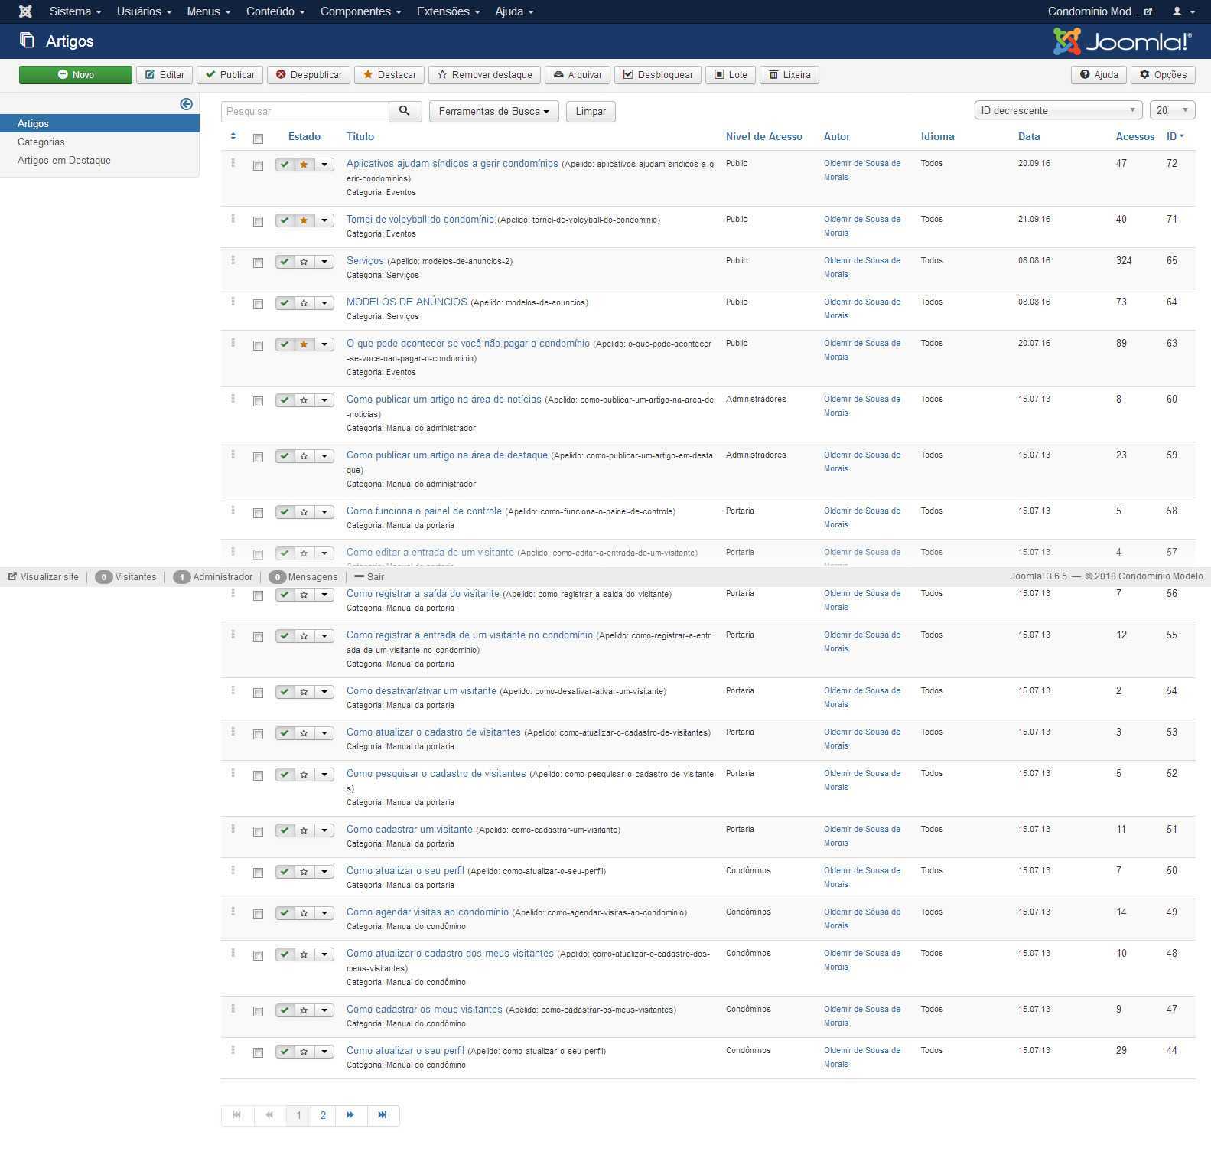Viewport: 1211px width, 1168px height.
Task: Click Visualizar site in status bar
Action: coord(44,576)
